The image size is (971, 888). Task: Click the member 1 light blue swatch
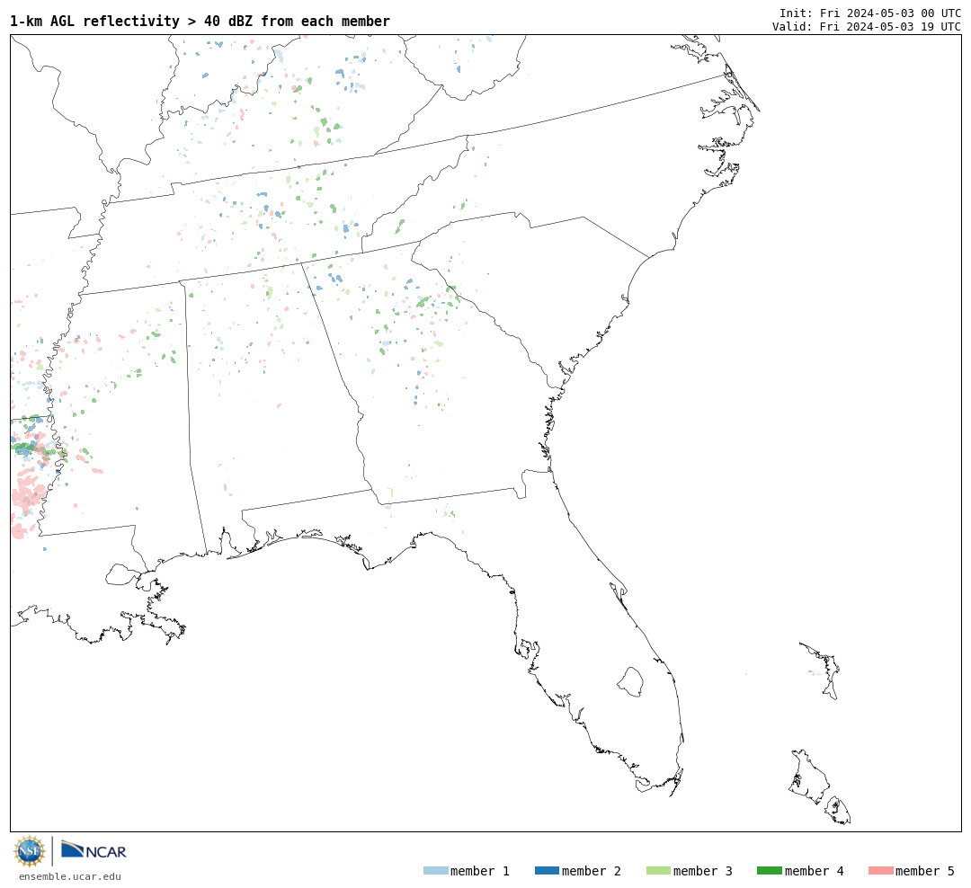pos(435,870)
